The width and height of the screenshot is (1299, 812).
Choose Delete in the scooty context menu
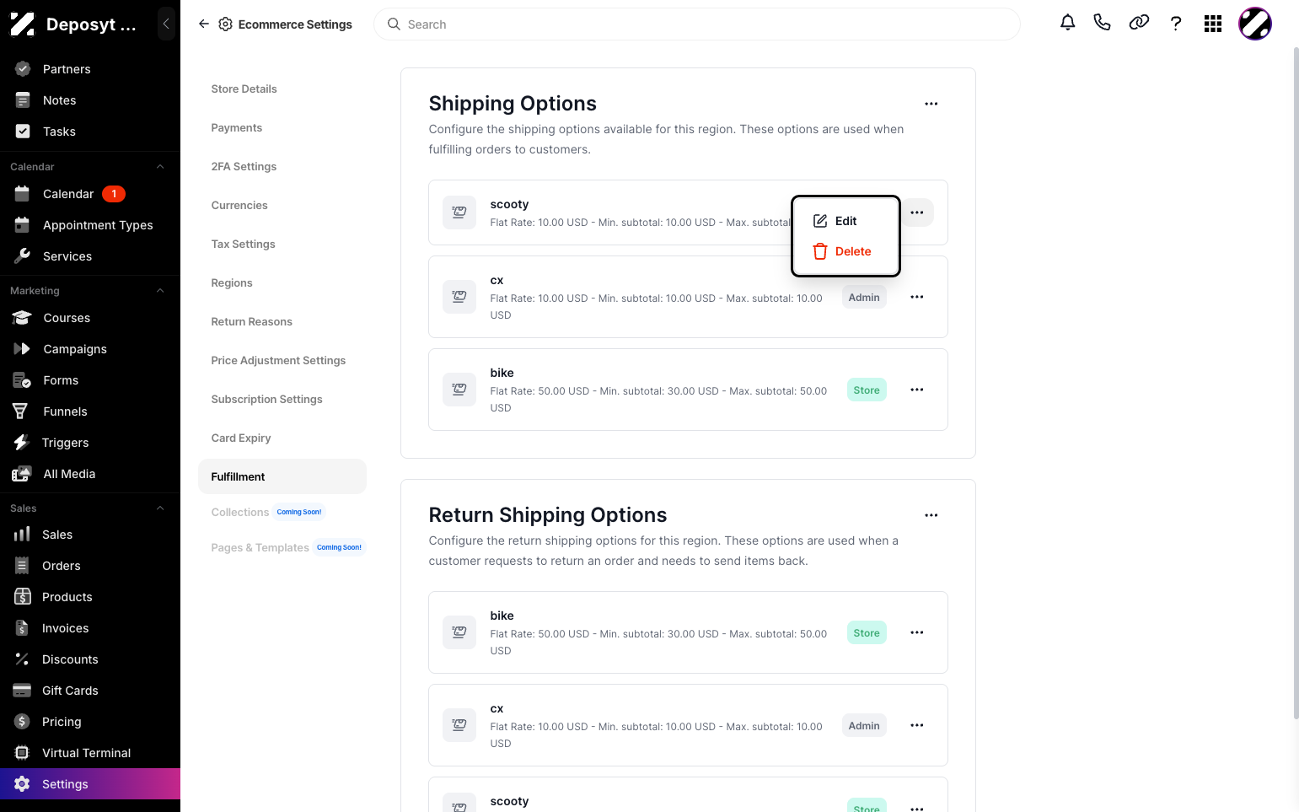pos(845,251)
